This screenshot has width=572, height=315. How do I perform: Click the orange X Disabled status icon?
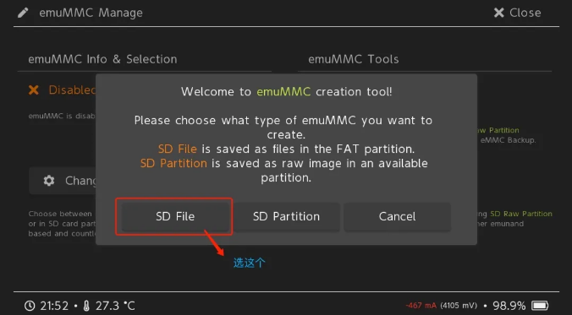coord(34,90)
